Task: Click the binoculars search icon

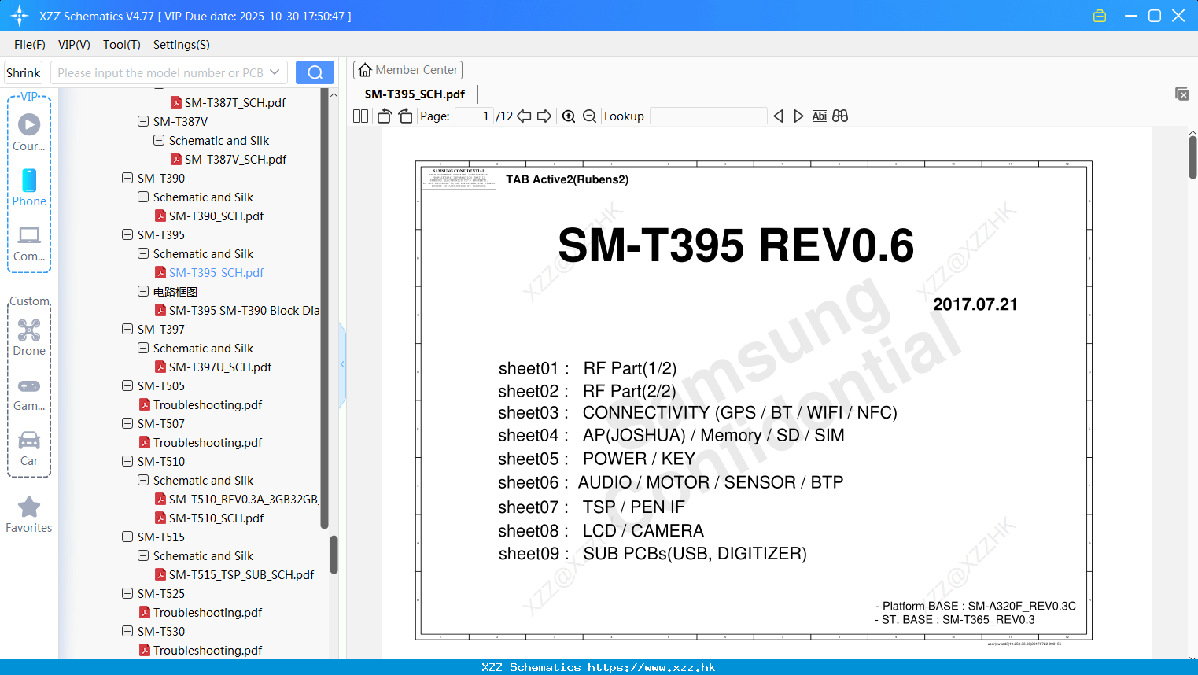Action: (840, 116)
